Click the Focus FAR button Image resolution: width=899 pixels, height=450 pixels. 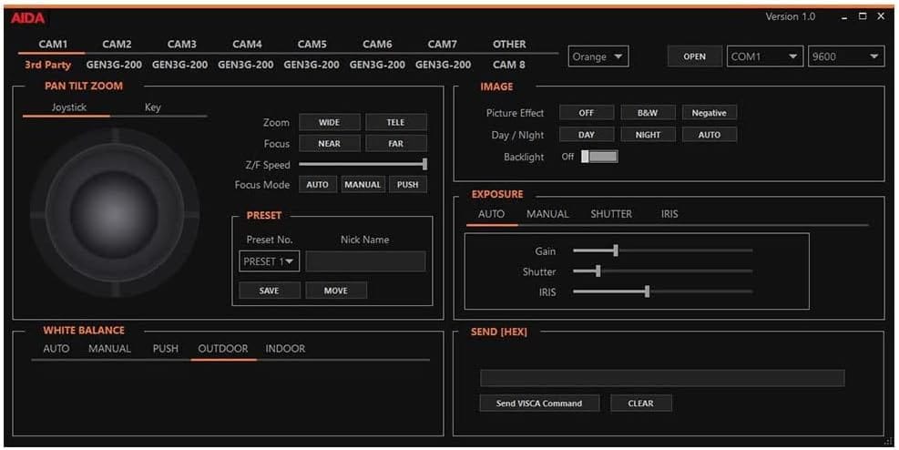[x=395, y=143]
